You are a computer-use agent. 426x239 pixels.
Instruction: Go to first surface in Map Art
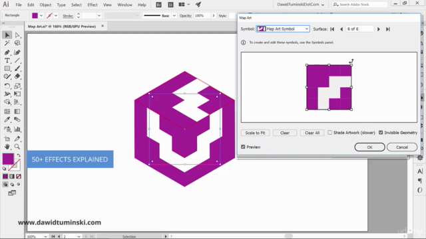[332, 29]
